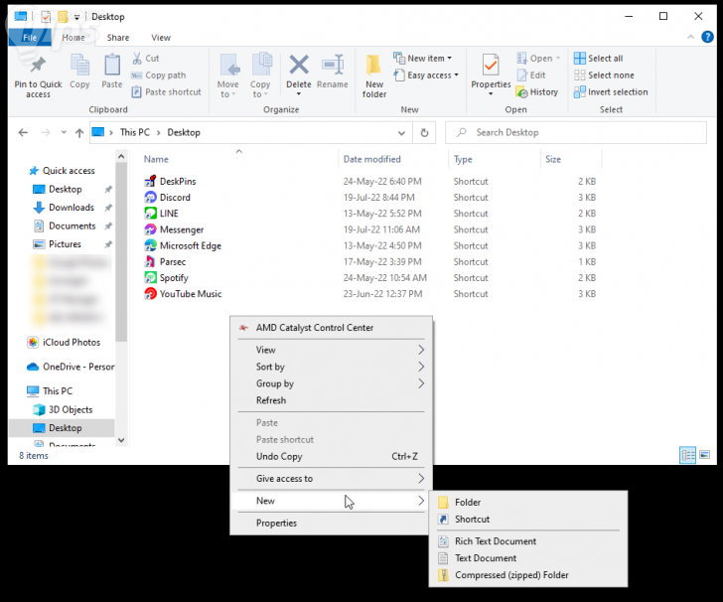Select the Spotify shortcut
This screenshot has width=723, height=602.
(x=174, y=278)
